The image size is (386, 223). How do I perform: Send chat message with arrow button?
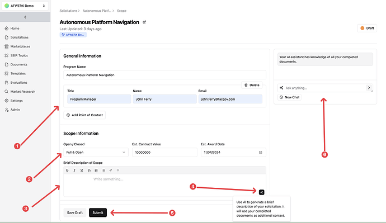coord(369,88)
